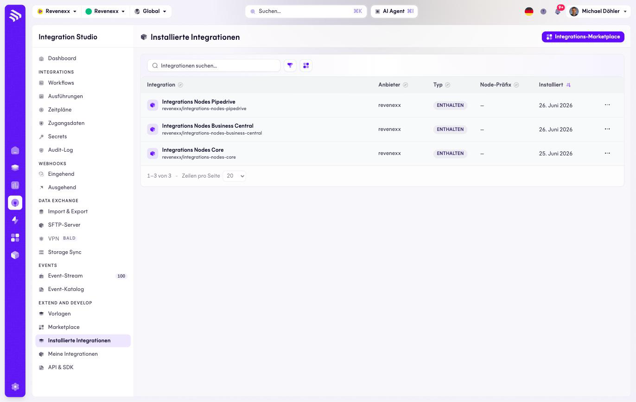The image size is (636, 402).
Task: Open Integrations Nodes Core entry
Action: 193,150
